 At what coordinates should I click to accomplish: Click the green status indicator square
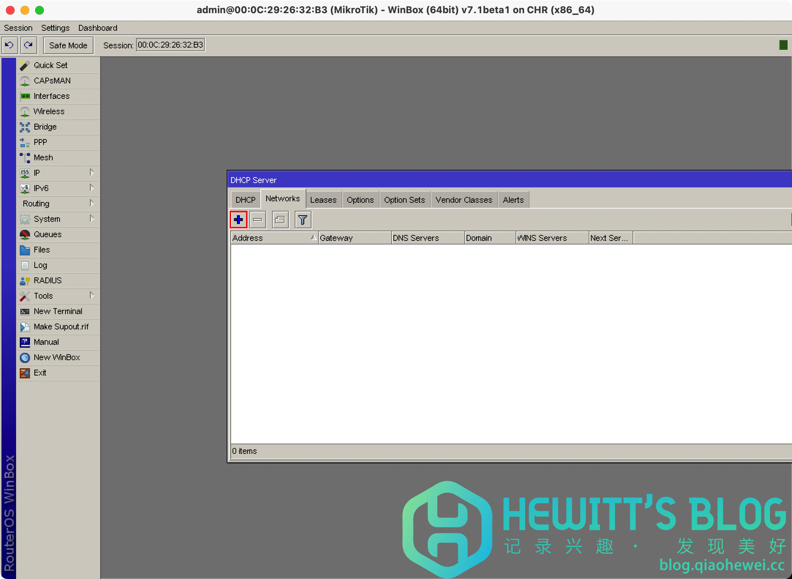click(x=783, y=45)
